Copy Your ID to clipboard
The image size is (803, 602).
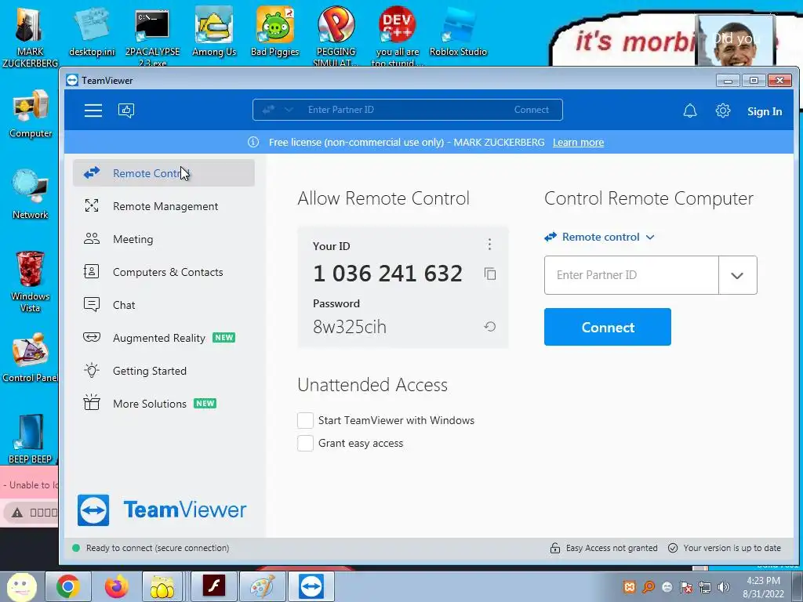coord(490,274)
